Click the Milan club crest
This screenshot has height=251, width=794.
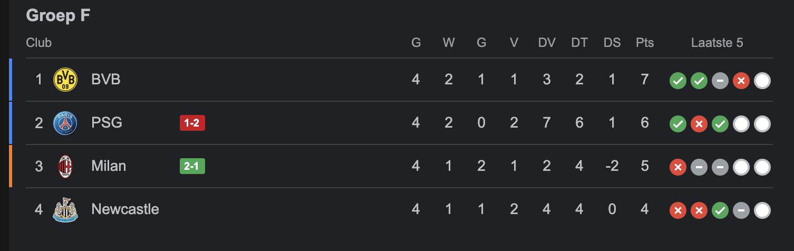coord(65,167)
